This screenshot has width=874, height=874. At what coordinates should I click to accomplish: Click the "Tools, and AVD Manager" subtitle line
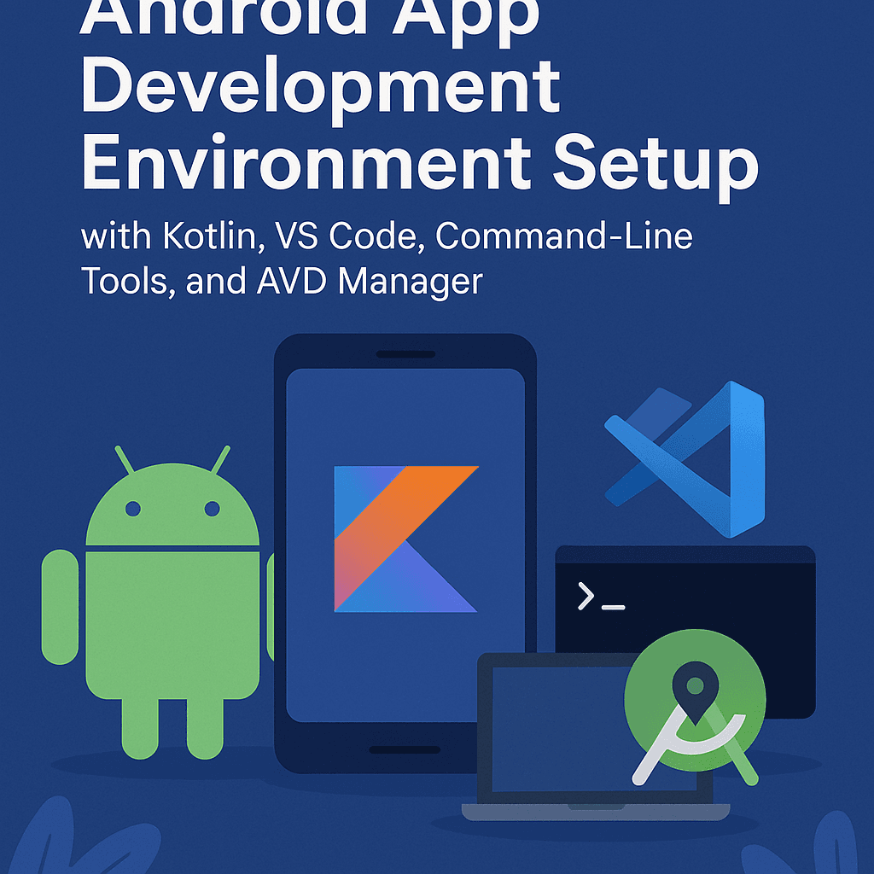(282, 282)
